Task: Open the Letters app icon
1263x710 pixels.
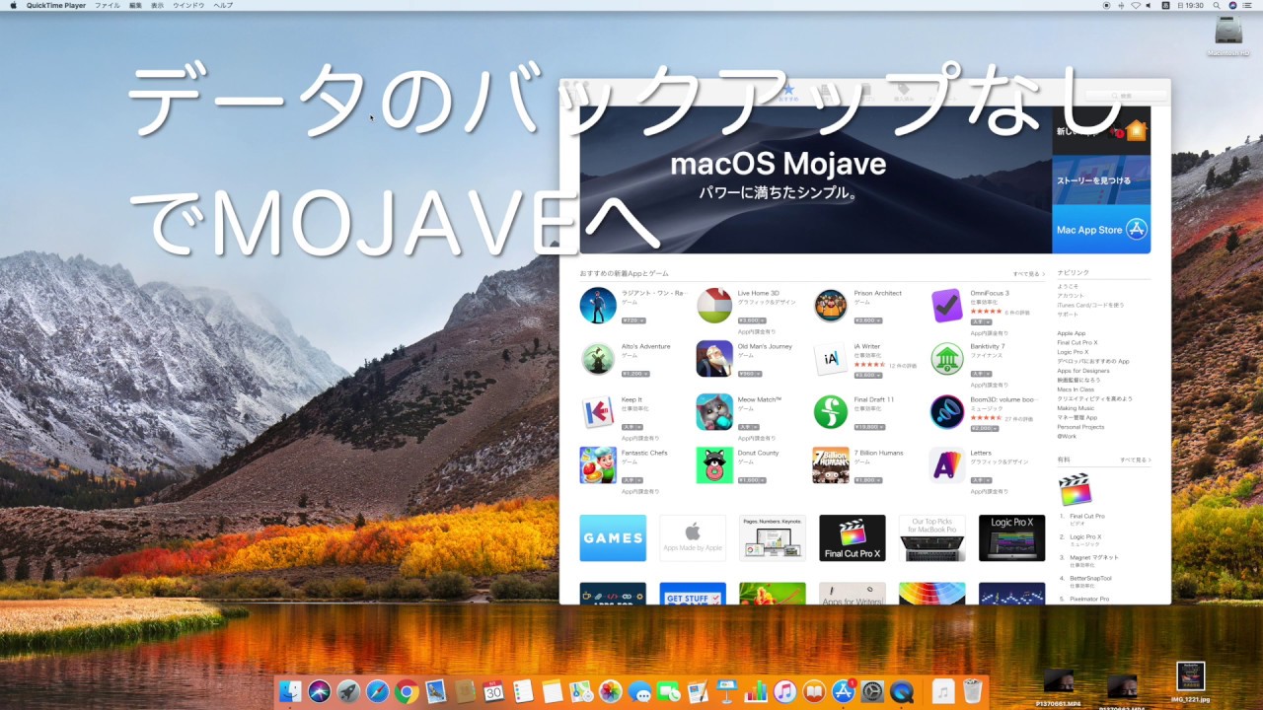Action: tap(947, 465)
